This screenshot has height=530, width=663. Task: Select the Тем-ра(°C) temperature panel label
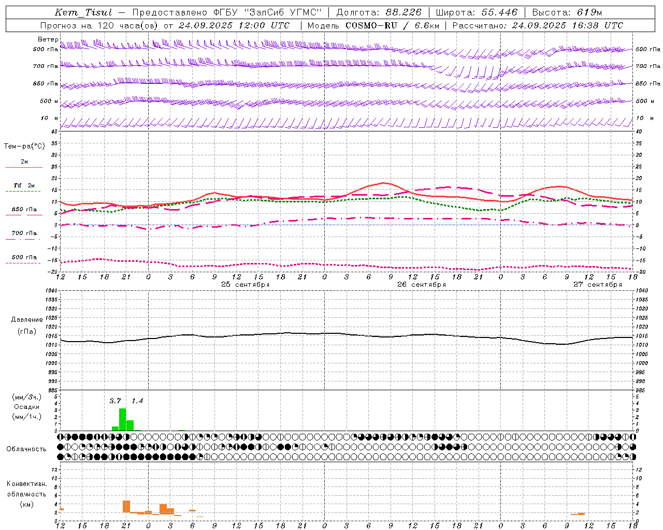(x=24, y=146)
